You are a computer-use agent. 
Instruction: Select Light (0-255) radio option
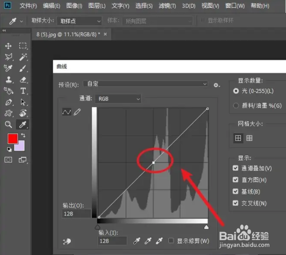(236, 91)
